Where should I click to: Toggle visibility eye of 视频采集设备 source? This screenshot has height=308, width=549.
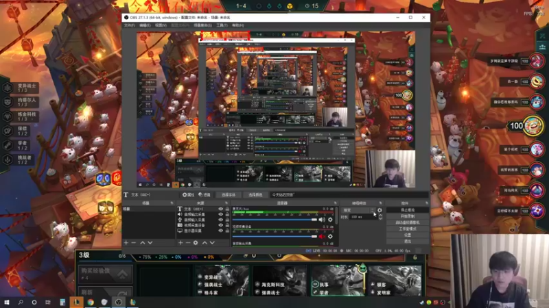click(x=220, y=225)
